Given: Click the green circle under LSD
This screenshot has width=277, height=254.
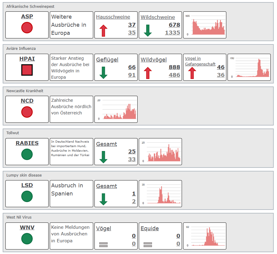Looking at the screenshot, I should coord(27,196).
